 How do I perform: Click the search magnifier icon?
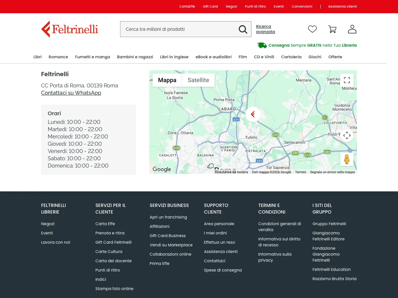coord(243,29)
